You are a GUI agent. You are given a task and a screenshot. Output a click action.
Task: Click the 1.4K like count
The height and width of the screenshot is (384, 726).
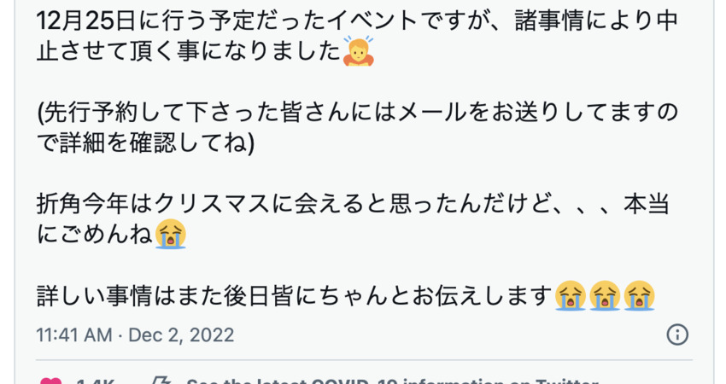[95, 381]
